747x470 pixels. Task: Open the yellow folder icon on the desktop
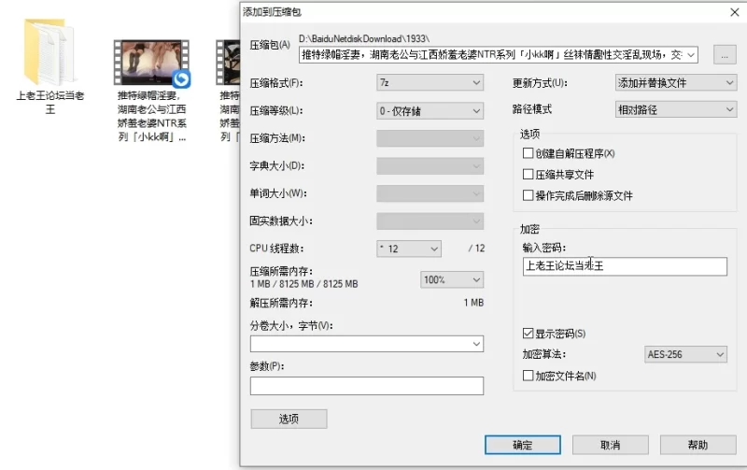pyautogui.click(x=49, y=51)
